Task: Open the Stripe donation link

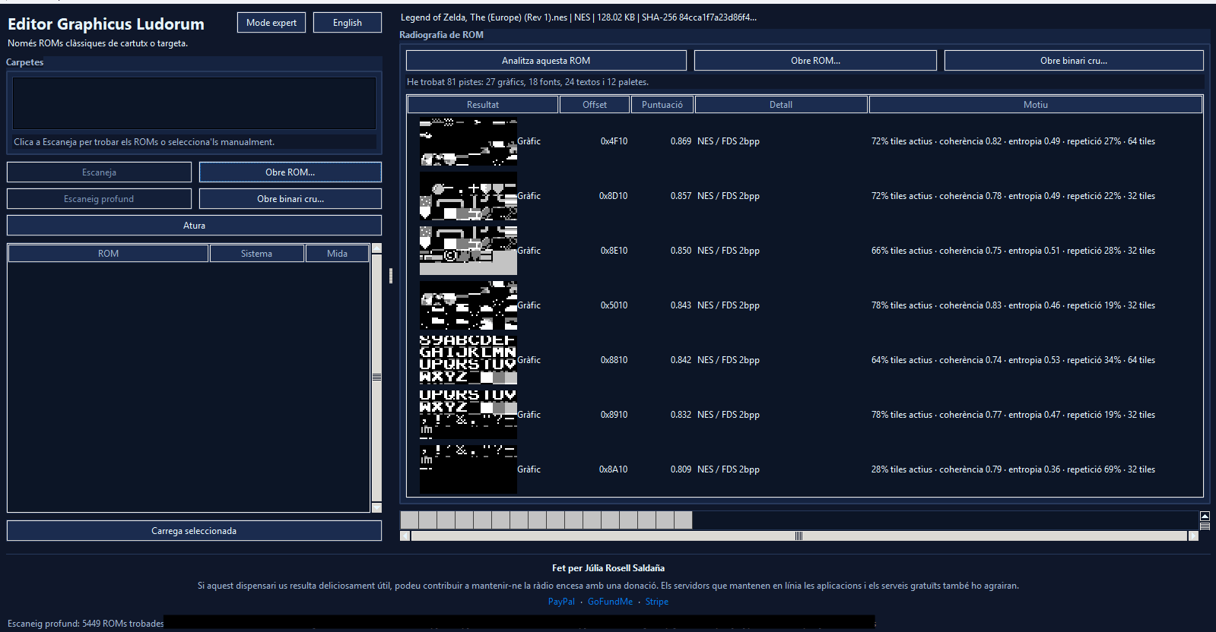Action: (657, 602)
